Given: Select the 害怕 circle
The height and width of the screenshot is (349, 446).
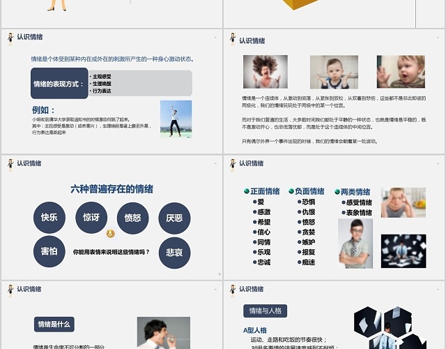Looking at the screenshot, I should pos(49,251).
